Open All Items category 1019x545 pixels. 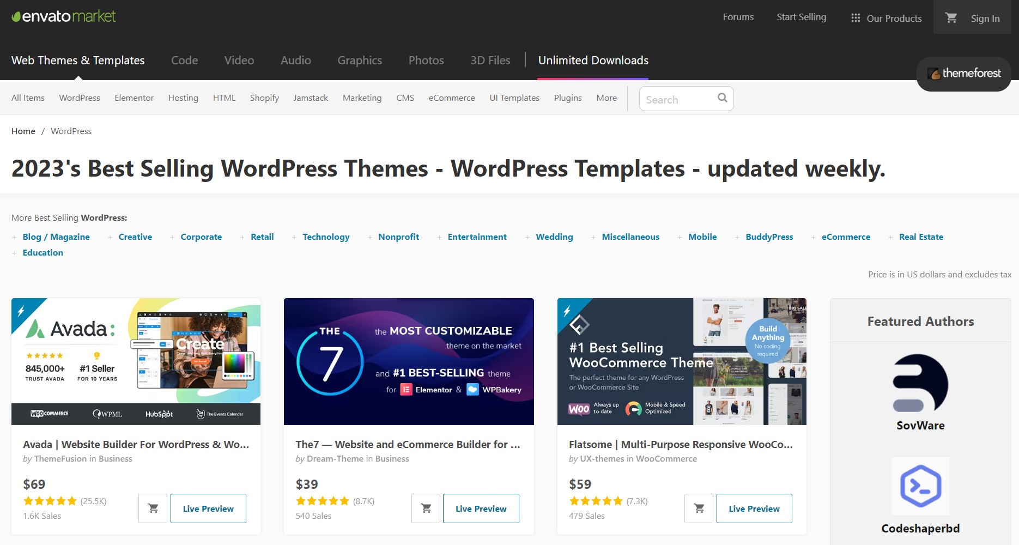click(x=28, y=98)
